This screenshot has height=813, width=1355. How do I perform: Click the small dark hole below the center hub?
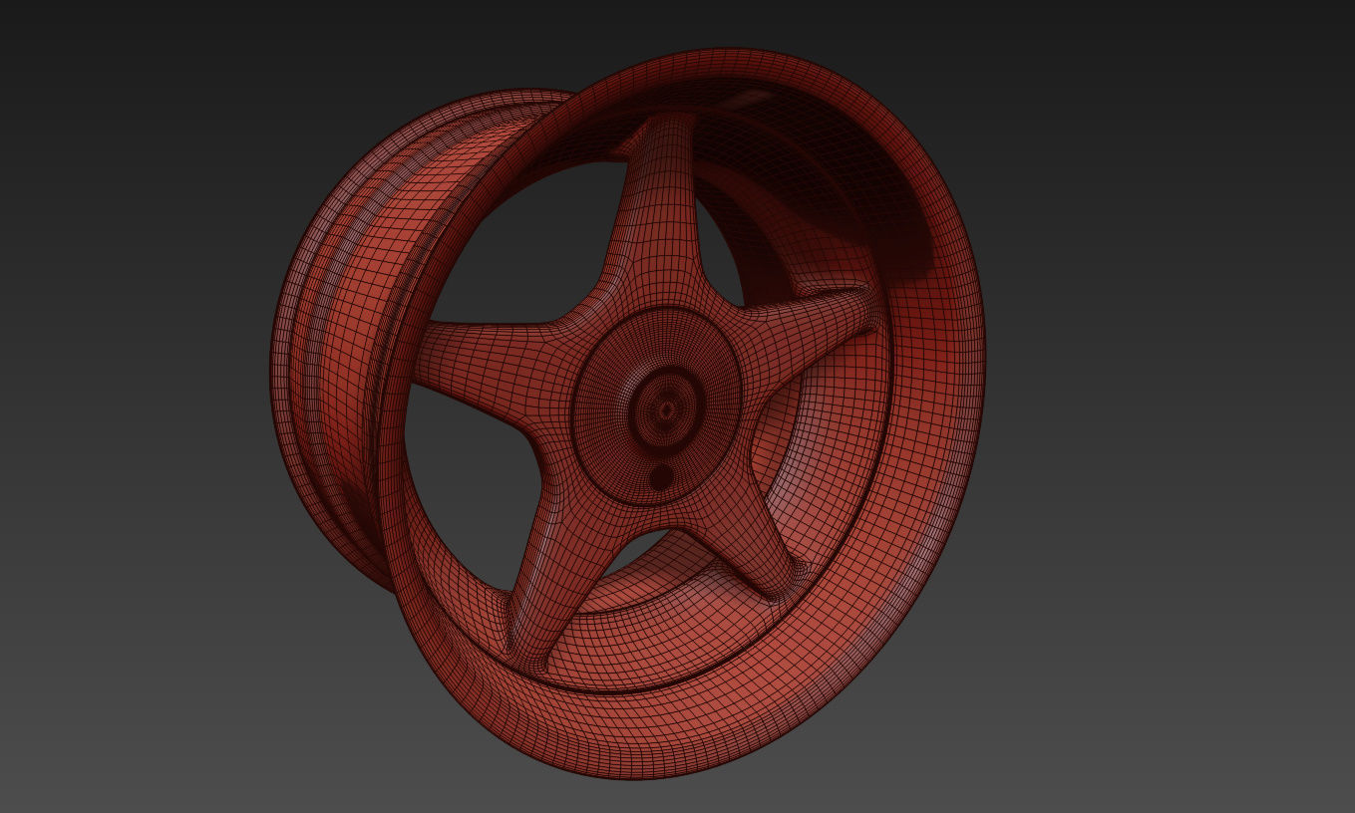[661, 477]
